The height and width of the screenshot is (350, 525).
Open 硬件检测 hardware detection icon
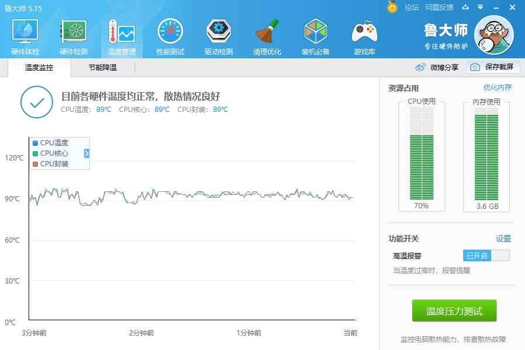pos(73,31)
